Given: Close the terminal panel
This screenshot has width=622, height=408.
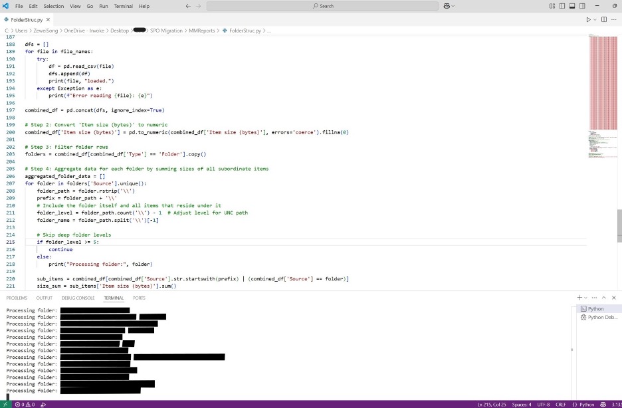Looking at the screenshot, I should tap(613, 298).
